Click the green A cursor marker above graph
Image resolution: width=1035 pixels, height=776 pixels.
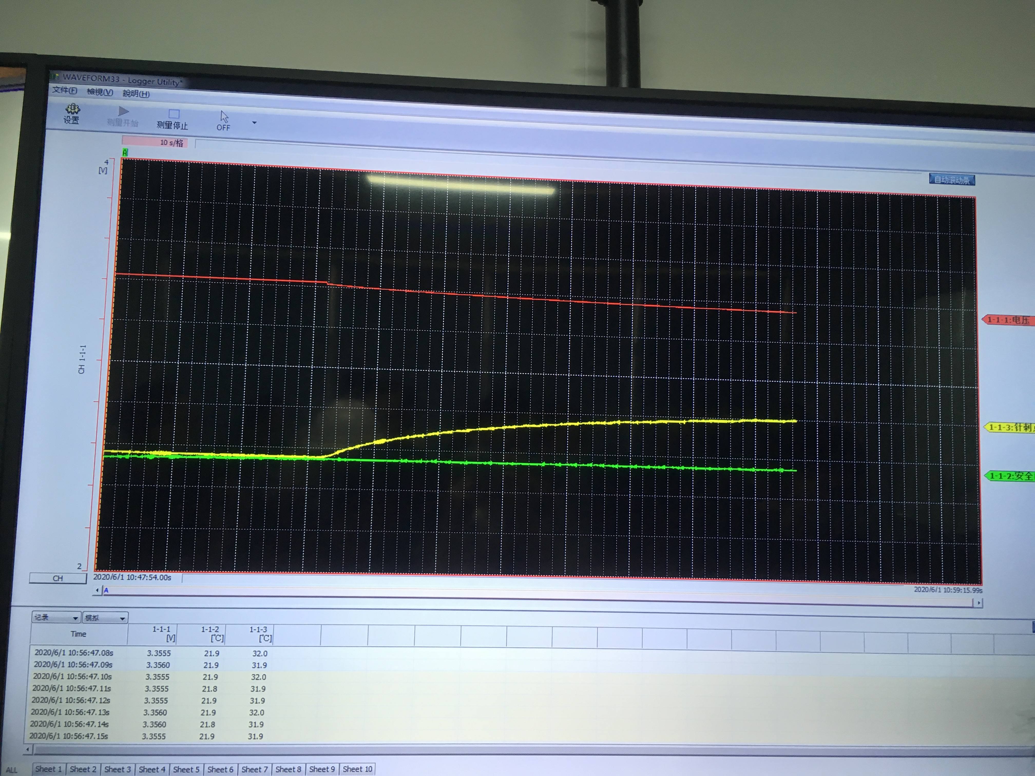(125, 152)
